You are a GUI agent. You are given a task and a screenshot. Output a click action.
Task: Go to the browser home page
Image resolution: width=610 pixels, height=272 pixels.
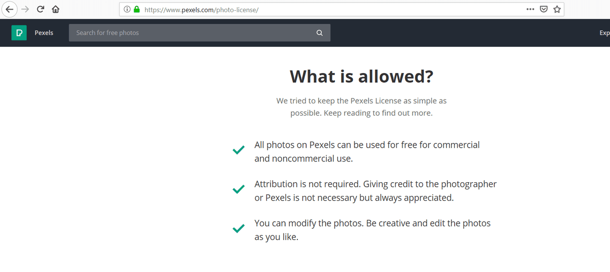pyautogui.click(x=56, y=9)
